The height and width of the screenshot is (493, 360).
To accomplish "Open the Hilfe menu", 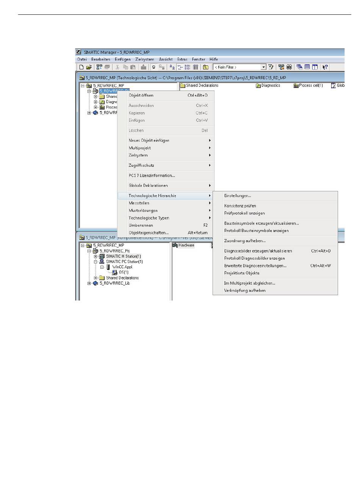I will pos(214,59).
